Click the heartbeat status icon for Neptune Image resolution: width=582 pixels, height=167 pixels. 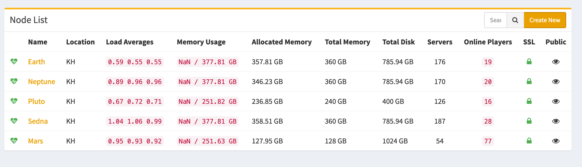pos(14,81)
